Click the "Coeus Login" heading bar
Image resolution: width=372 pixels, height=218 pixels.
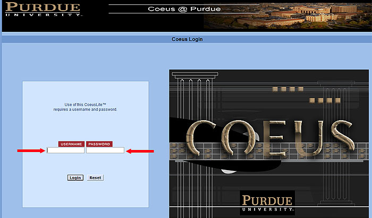click(187, 39)
